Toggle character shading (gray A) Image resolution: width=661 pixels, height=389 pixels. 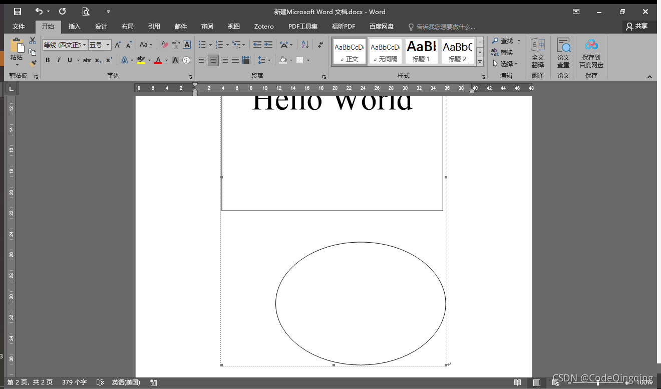(x=175, y=60)
